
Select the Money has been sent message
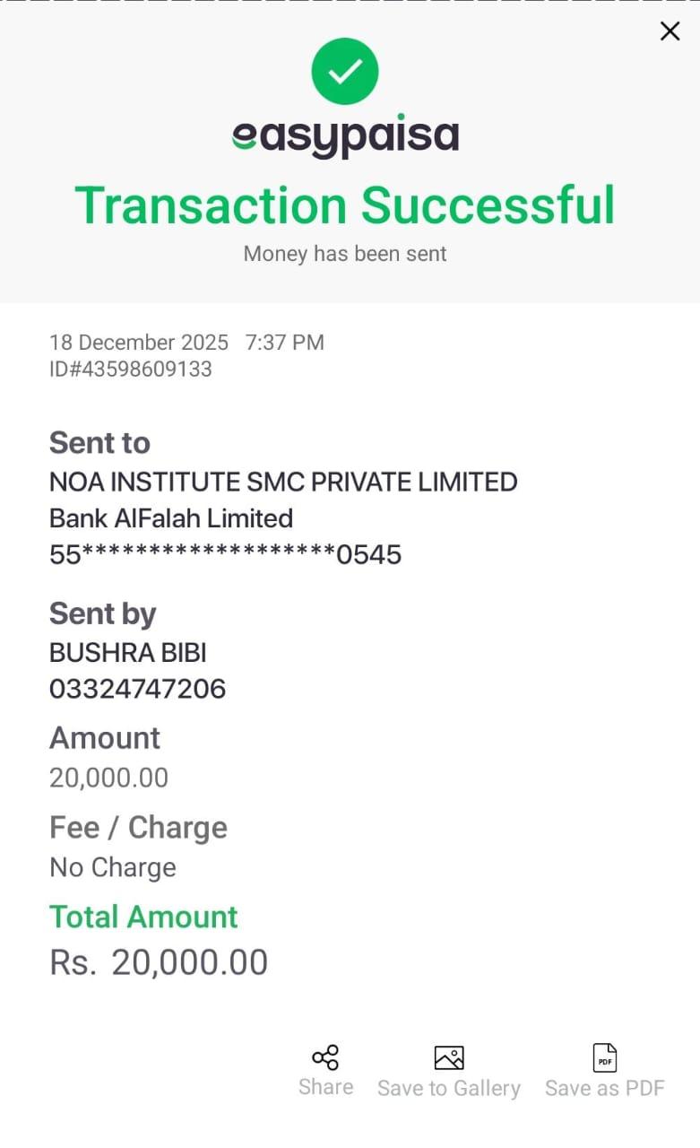[345, 254]
